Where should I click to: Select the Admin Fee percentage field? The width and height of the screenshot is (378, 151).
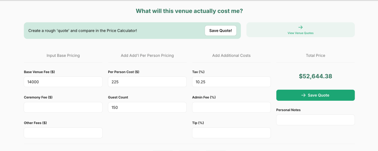click(231, 107)
